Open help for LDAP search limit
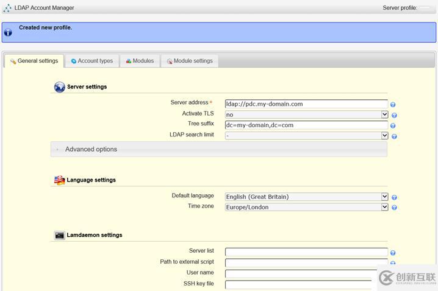Image resolution: width=438 pixels, height=291 pixels. (394, 136)
